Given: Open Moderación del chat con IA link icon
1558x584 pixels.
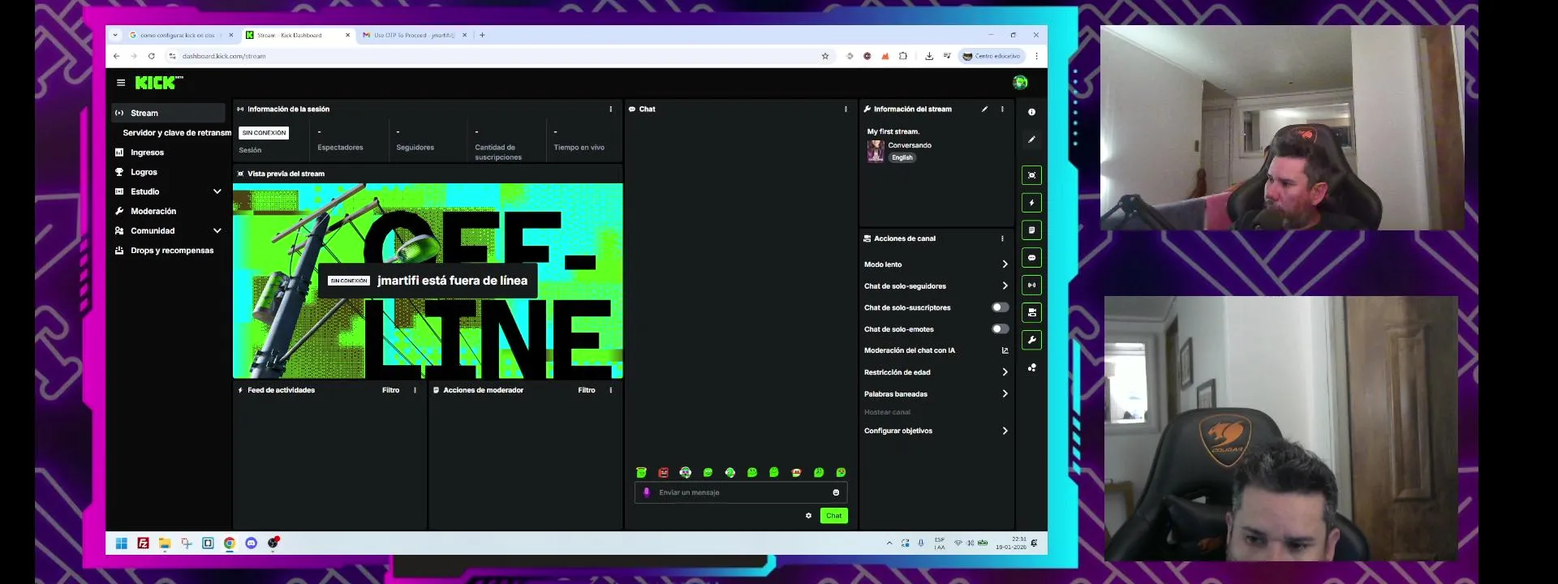Looking at the screenshot, I should click(x=1005, y=350).
